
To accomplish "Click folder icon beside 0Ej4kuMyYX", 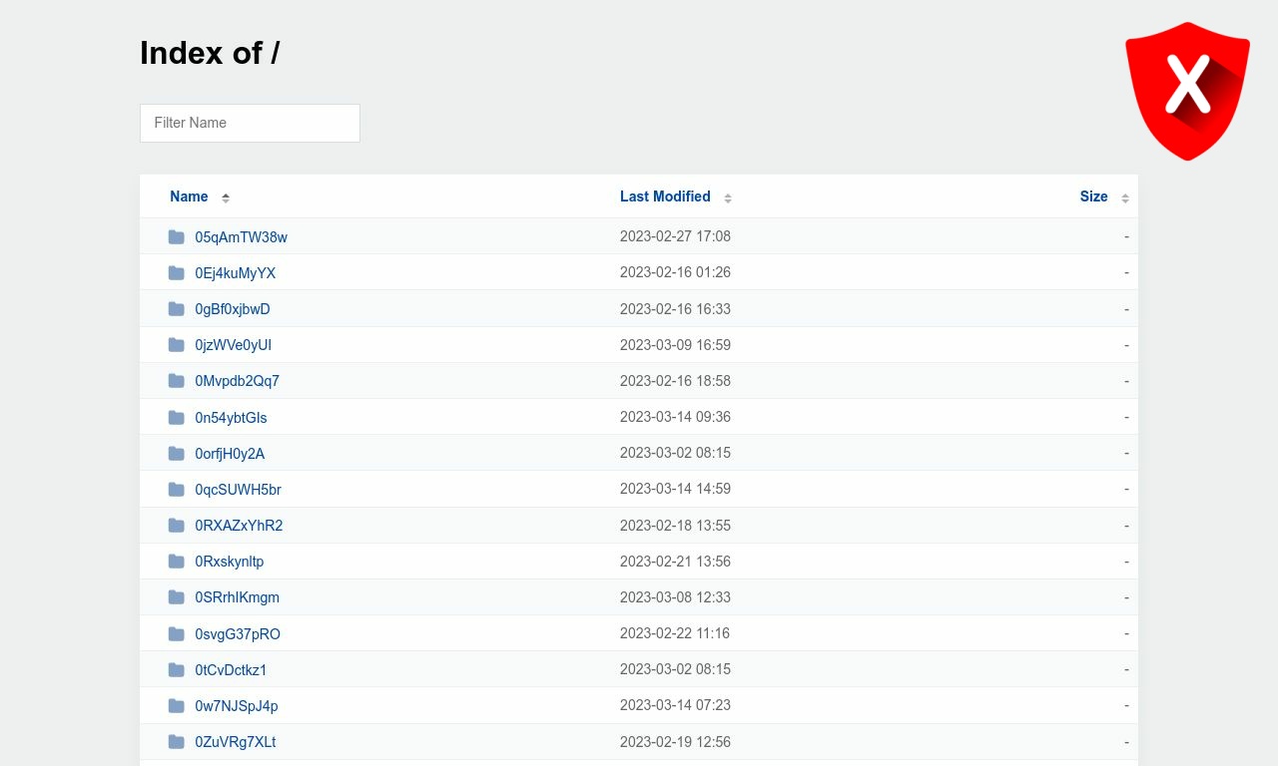I will 177,272.
